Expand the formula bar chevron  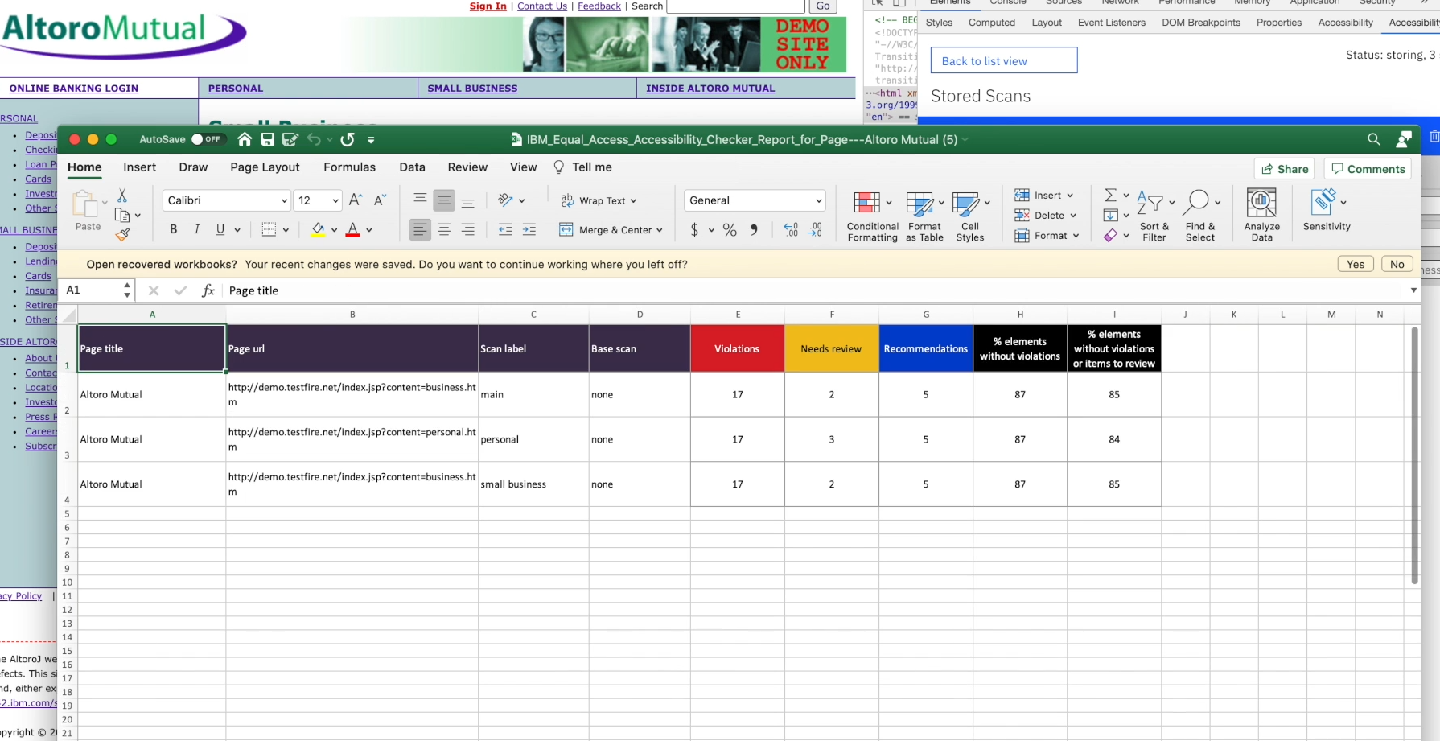tap(1413, 290)
